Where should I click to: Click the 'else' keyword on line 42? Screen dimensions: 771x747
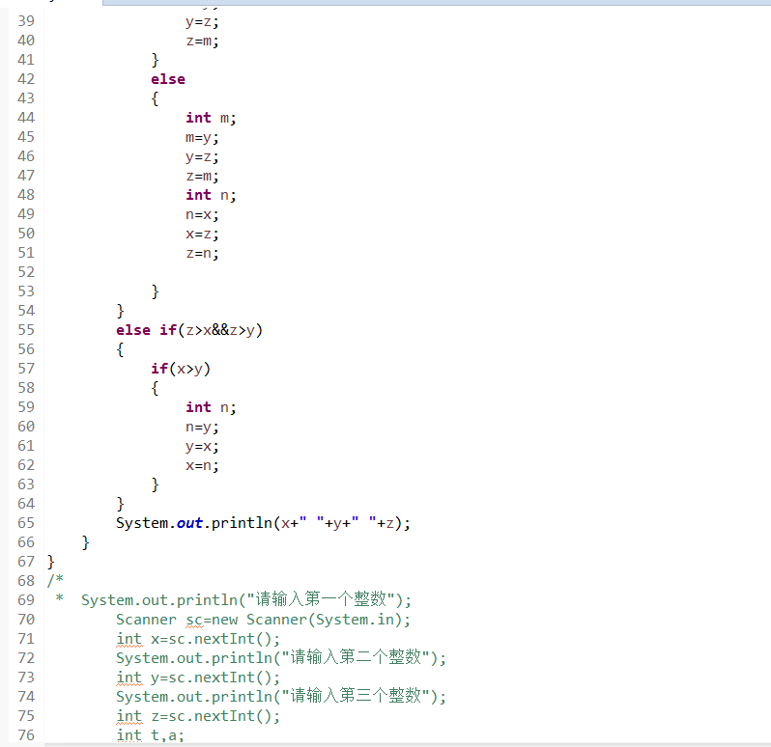pyautogui.click(x=168, y=79)
